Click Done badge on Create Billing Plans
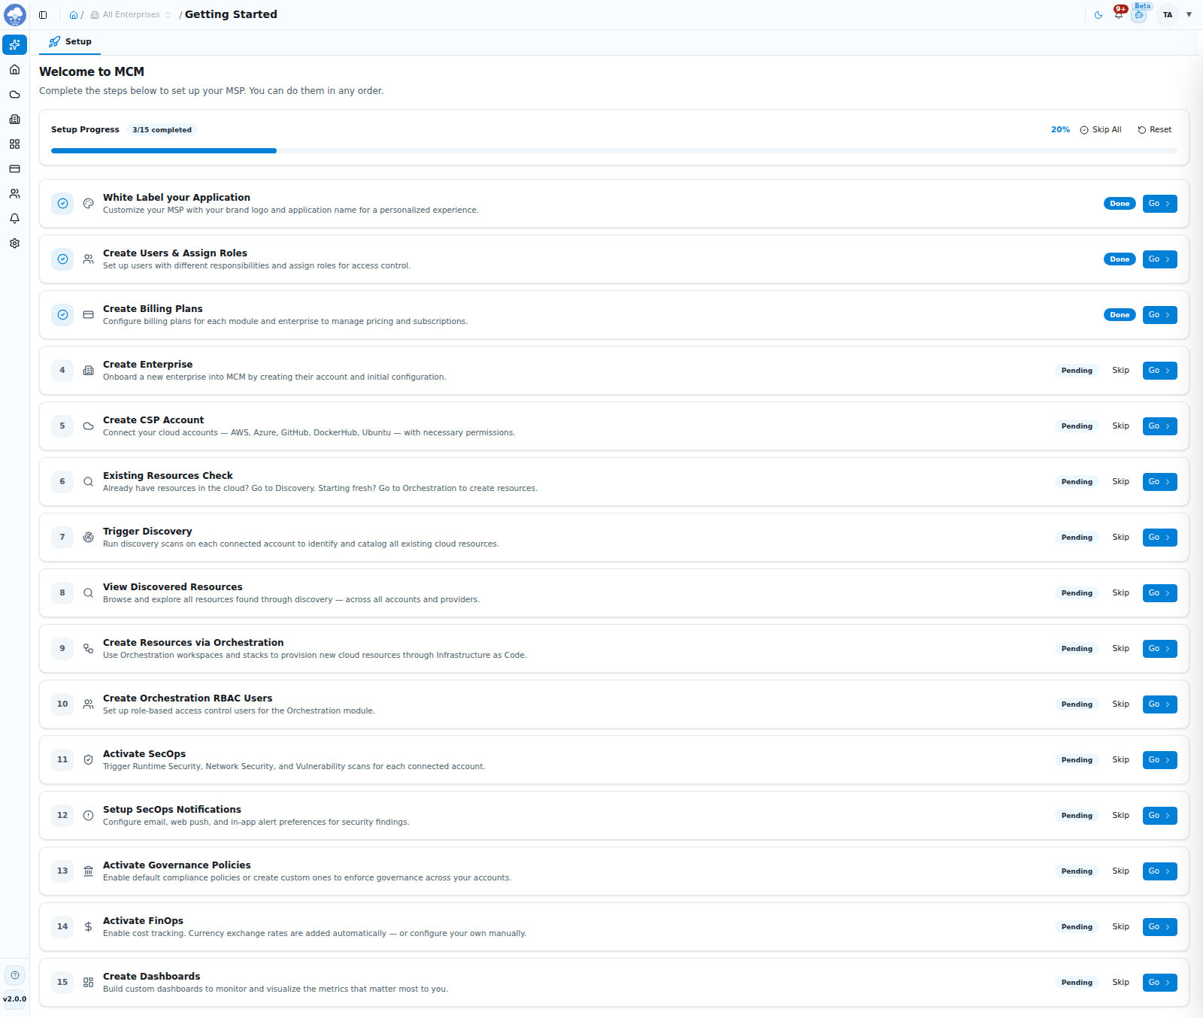This screenshot has height=1018, width=1203. pyautogui.click(x=1120, y=315)
